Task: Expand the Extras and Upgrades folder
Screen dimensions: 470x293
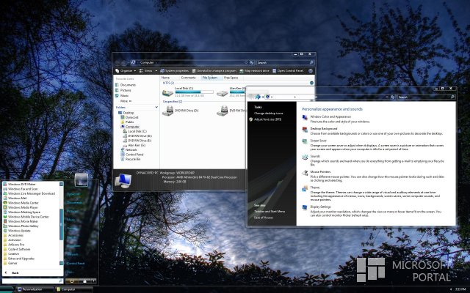Action: click(x=21, y=259)
